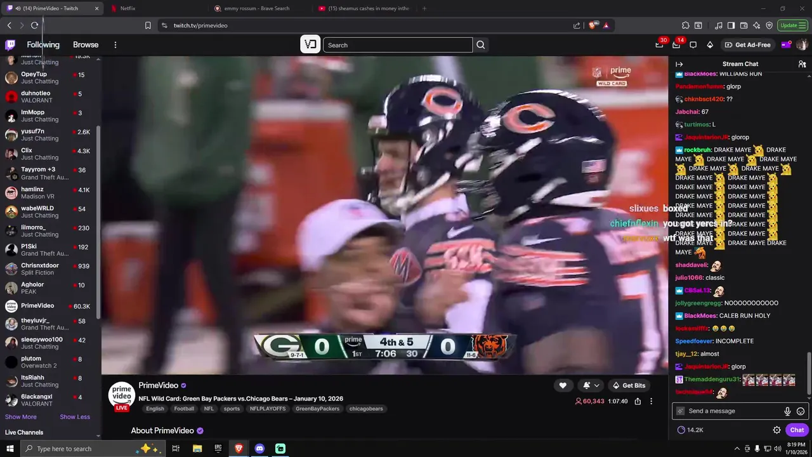Click Show Less in followed channels
The image size is (812, 457).
point(75,417)
